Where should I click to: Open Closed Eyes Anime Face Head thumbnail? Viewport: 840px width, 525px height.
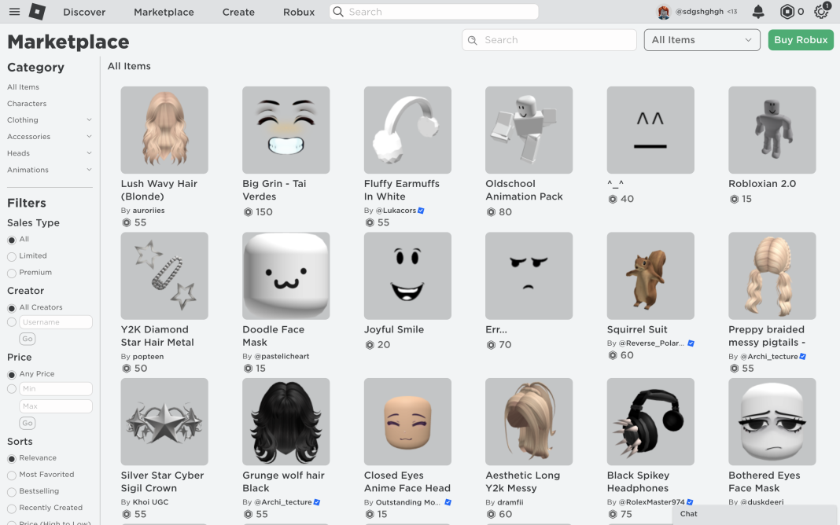(407, 422)
